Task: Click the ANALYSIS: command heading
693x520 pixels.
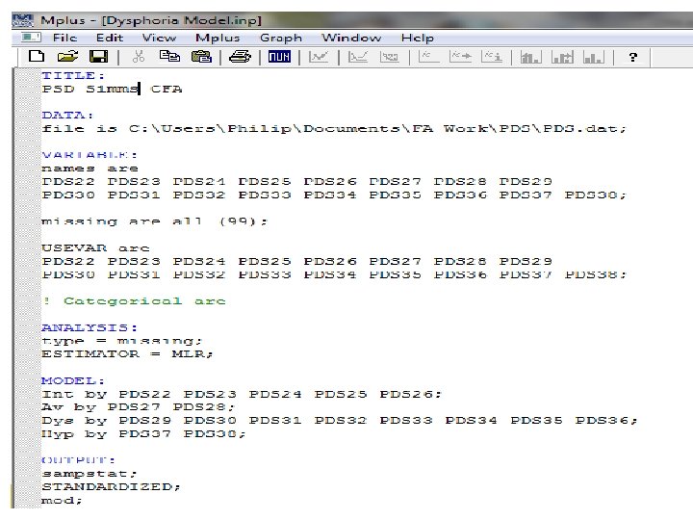Action: 90,327
